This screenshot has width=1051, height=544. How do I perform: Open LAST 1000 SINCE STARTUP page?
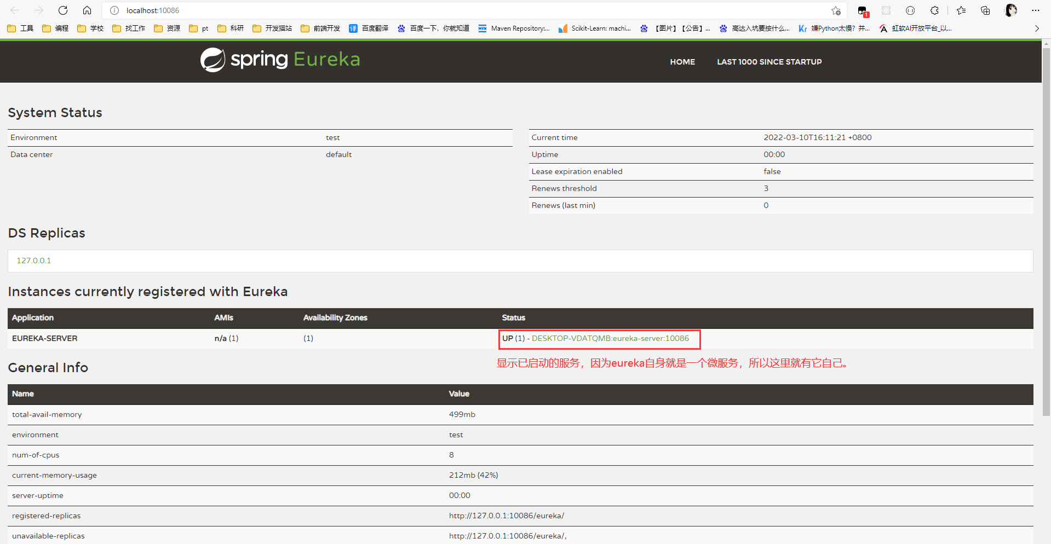click(x=769, y=62)
